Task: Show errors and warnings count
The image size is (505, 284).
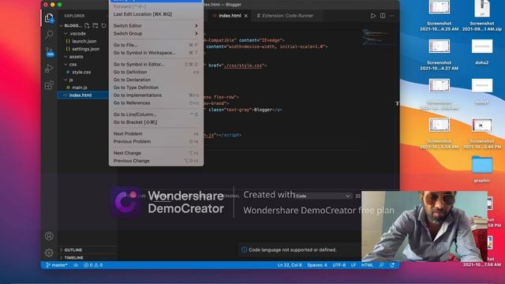Action: pyautogui.click(x=93, y=265)
